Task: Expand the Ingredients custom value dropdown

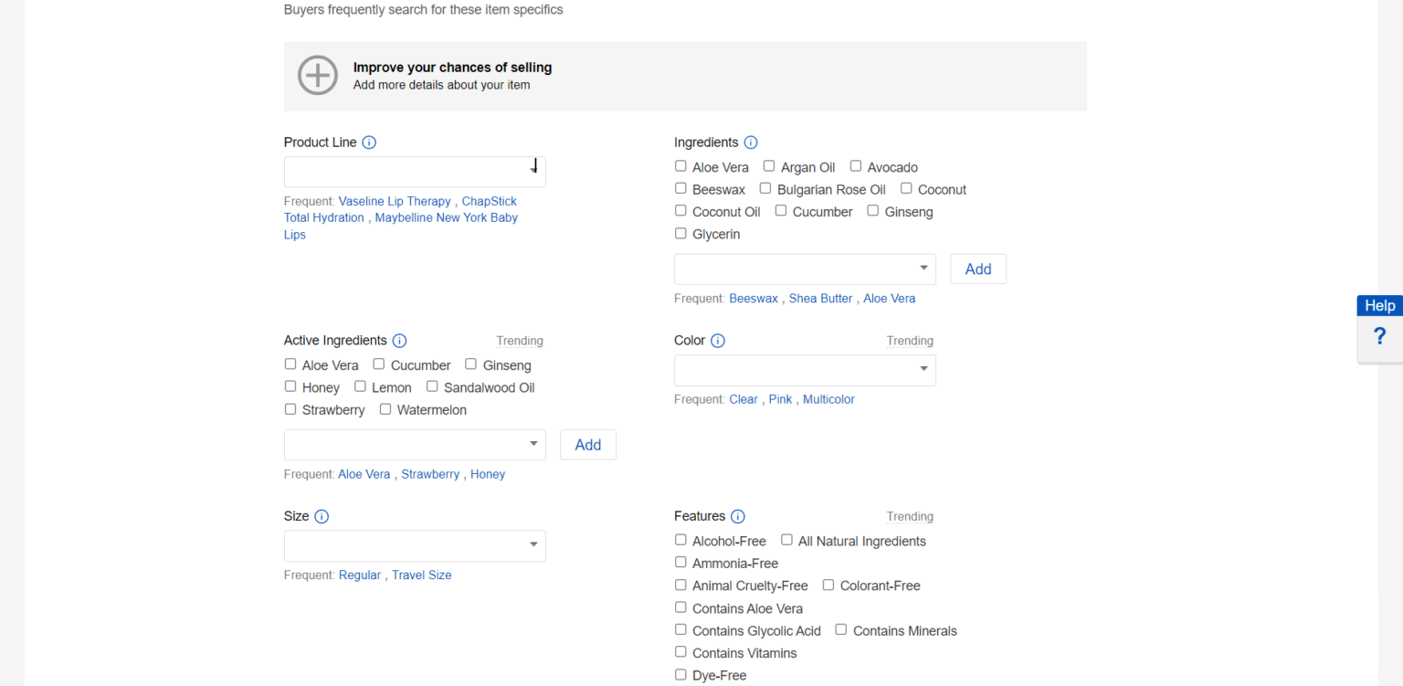Action: [805, 269]
